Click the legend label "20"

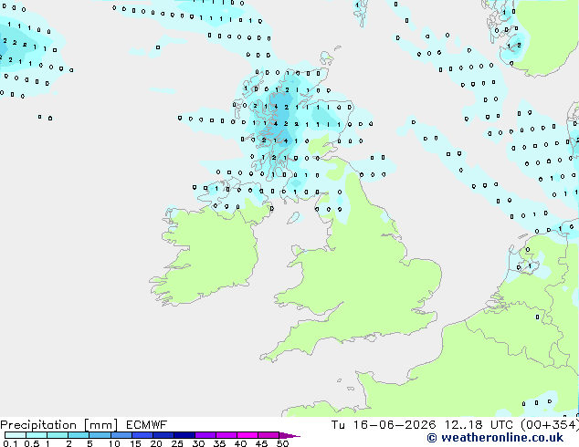pyautogui.click(x=156, y=443)
